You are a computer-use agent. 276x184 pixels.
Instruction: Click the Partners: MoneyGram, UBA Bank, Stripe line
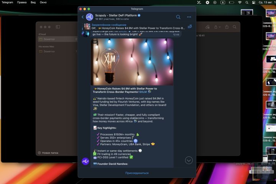[125, 144]
